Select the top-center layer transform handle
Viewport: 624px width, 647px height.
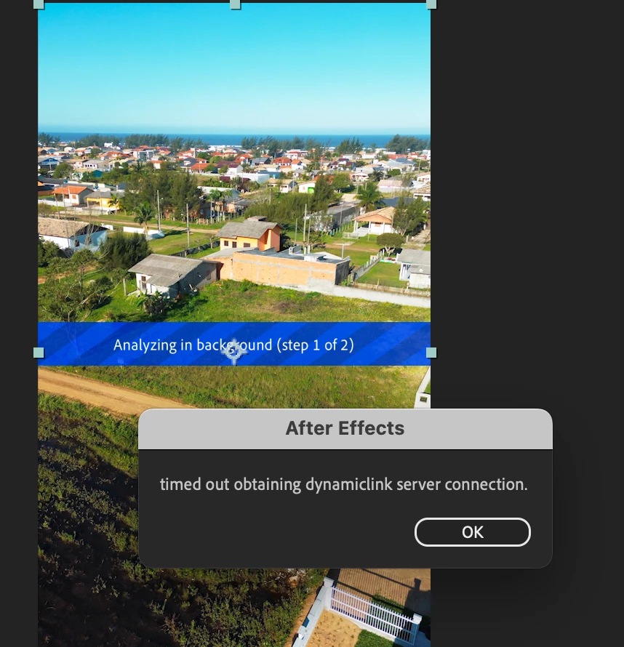[x=235, y=4]
